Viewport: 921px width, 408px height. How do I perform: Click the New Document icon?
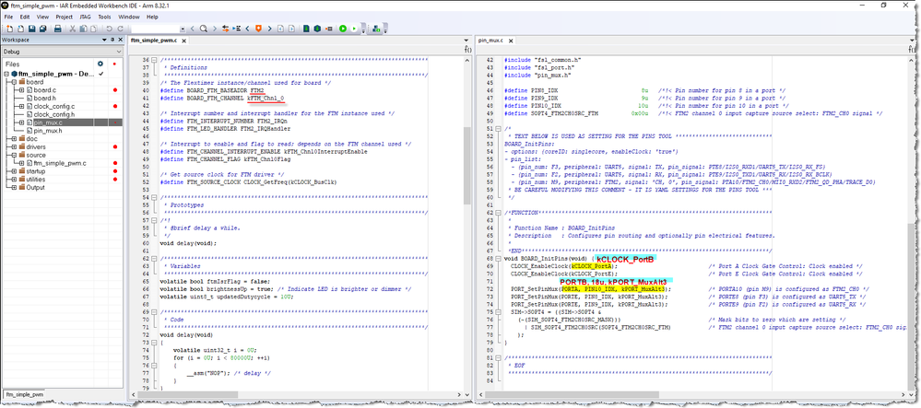(x=7, y=29)
